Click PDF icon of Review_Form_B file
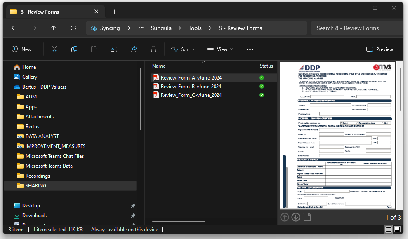Image resolution: width=408 pixels, height=239 pixels. pyautogui.click(x=156, y=86)
